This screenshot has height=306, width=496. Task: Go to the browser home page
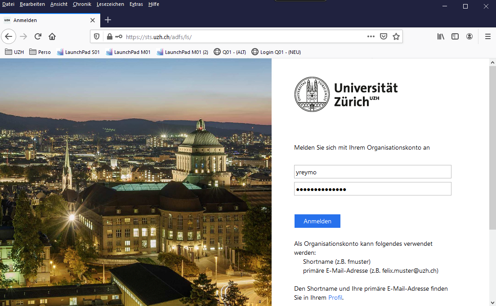[x=52, y=36]
